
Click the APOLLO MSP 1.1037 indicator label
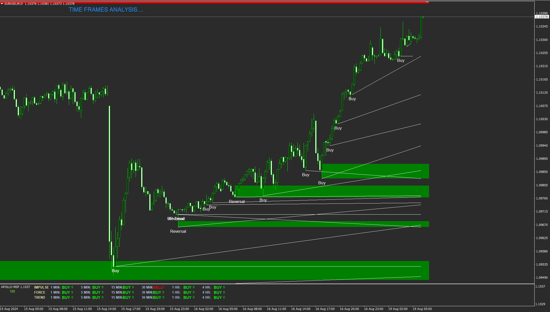pyautogui.click(x=15, y=287)
